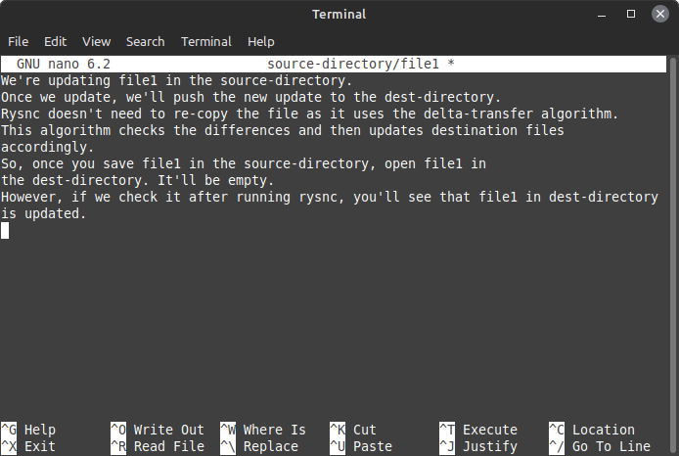Open the File menu
679x456 pixels.
(18, 42)
